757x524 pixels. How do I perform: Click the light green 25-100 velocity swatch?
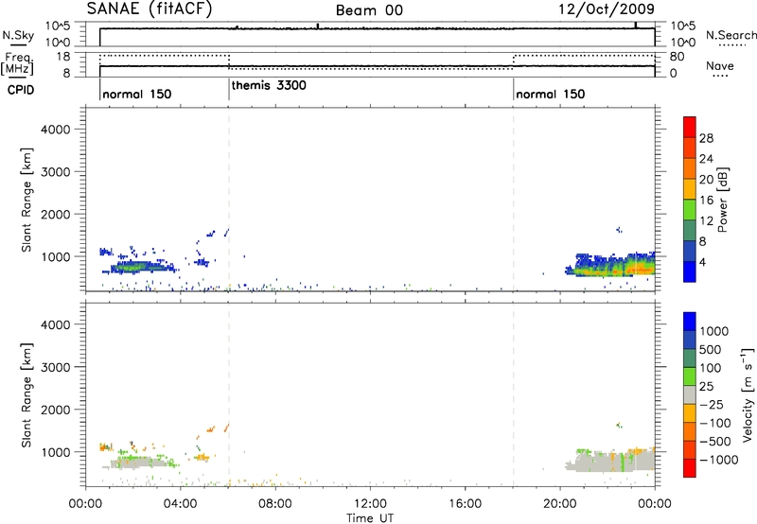point(690,376)
